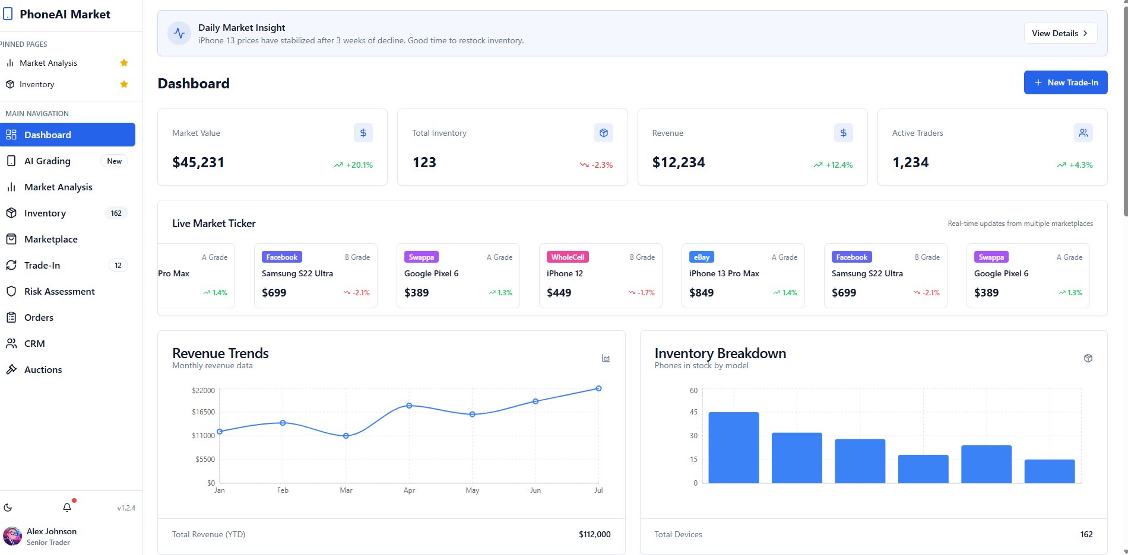1128x555 pixels.
Task: Click version label v1.2.4
Action: click(126, 508)
